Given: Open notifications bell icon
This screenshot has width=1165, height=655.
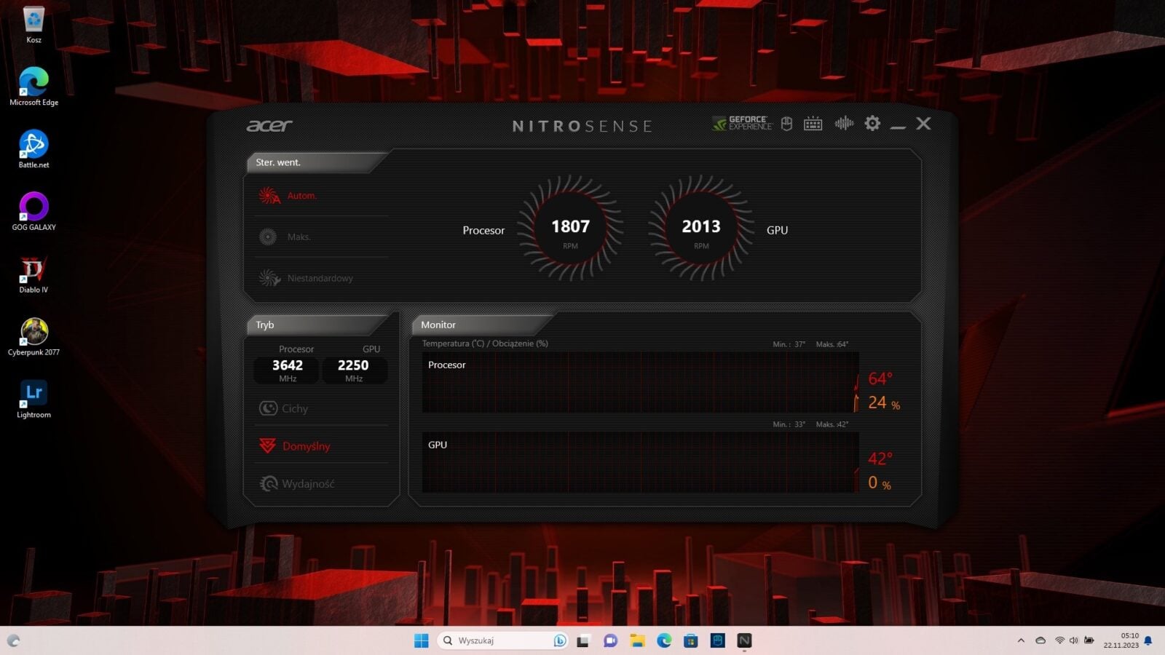Looking at the screenshot, I should (x=1148, y=640).
